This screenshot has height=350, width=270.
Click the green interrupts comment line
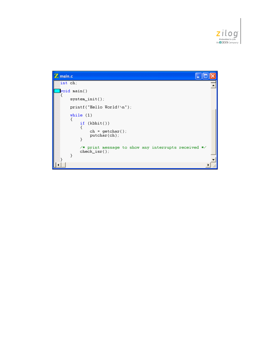tap(143, 148)
